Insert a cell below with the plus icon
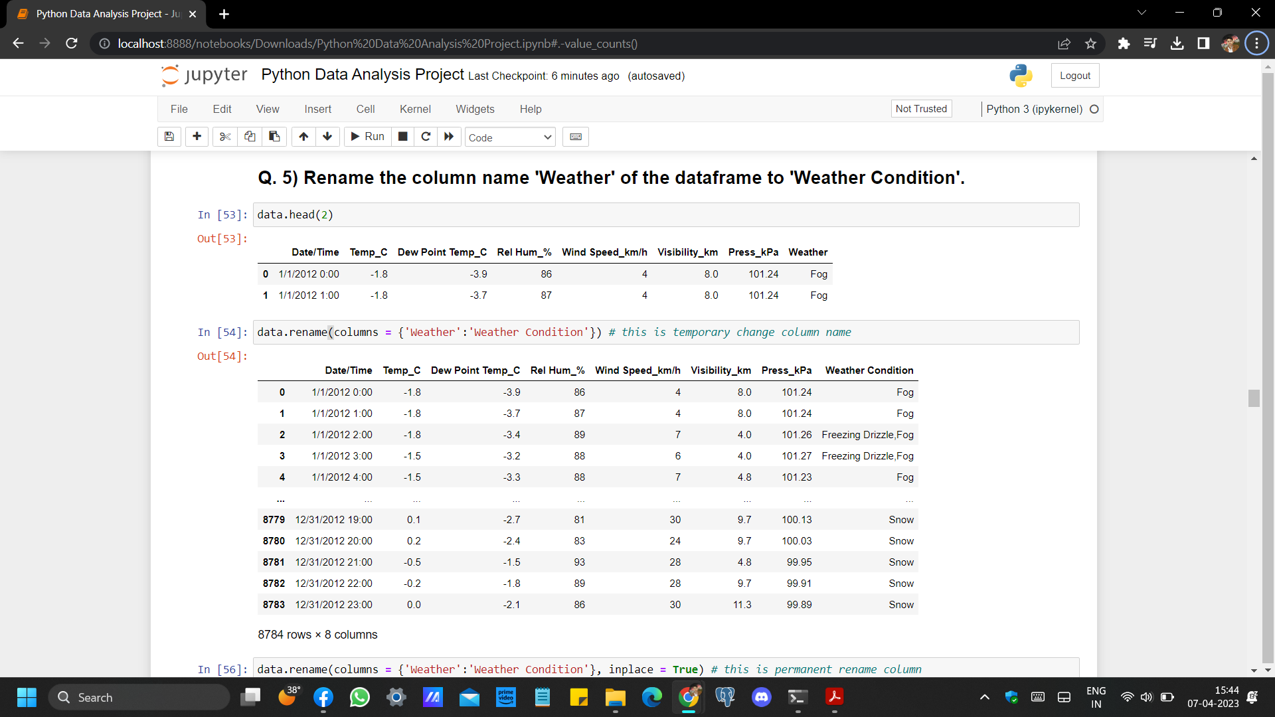This screenshot has width=1275, height=717. click(197, 137)
